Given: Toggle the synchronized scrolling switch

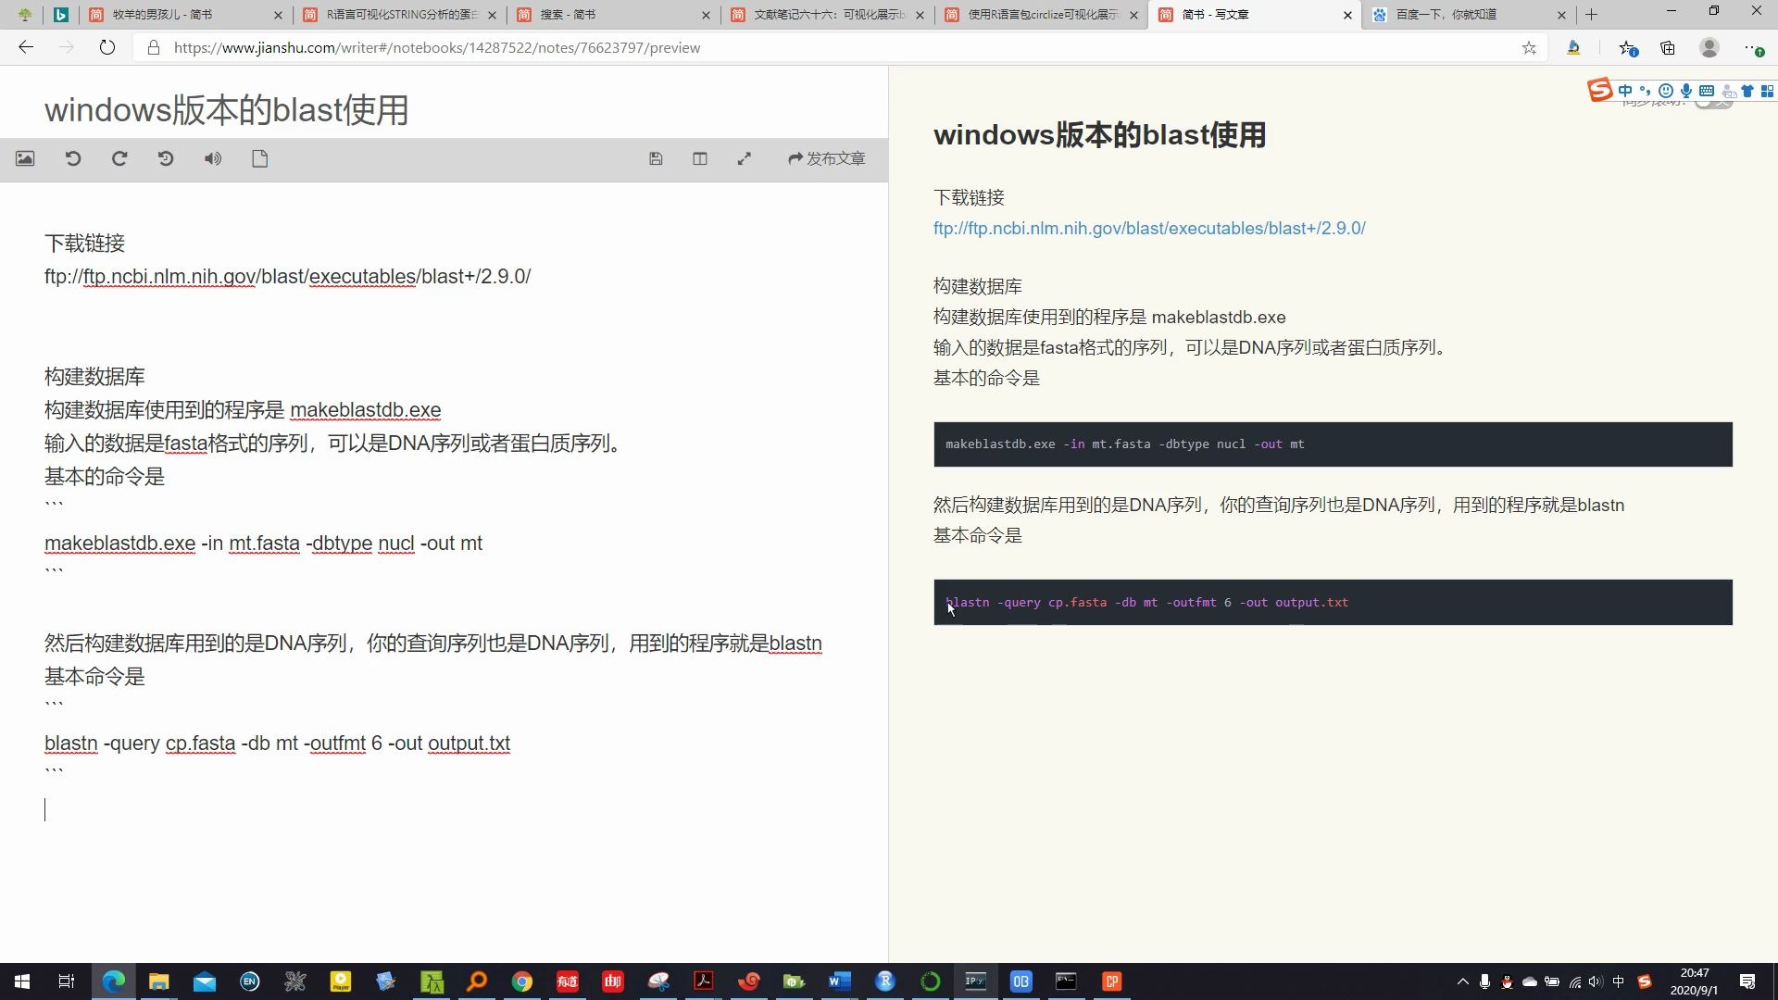Looking at the screenshot, I should click(x=1713, y=103).
